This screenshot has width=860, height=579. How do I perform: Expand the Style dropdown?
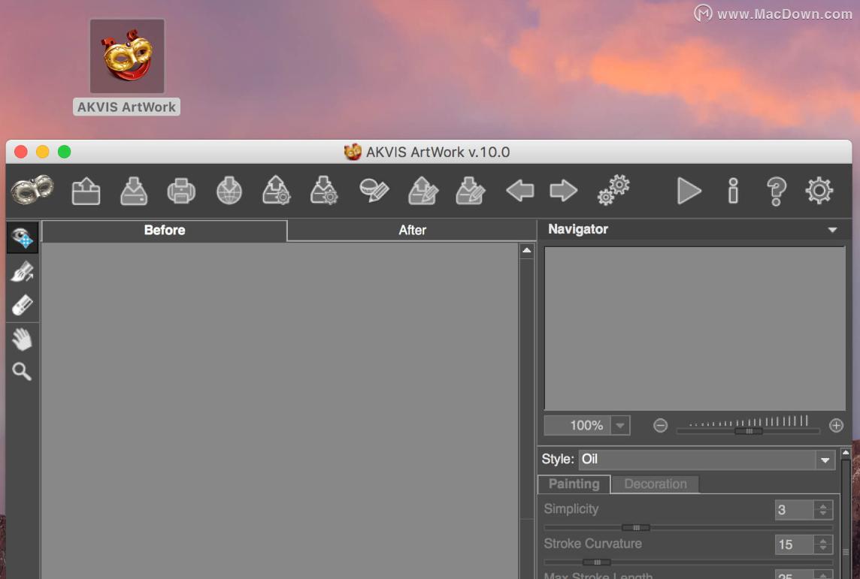coord(825,460)
